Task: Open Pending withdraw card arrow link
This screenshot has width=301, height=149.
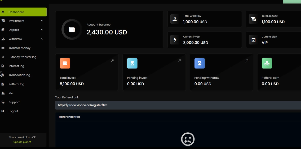Action: pos(247,61)
